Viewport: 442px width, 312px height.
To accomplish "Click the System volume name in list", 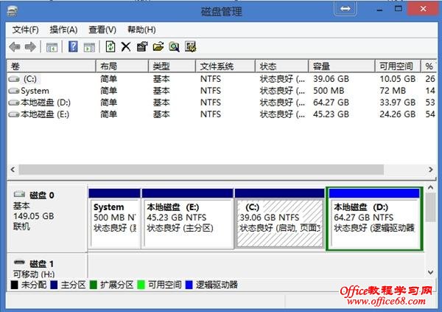I will point(35,91).
